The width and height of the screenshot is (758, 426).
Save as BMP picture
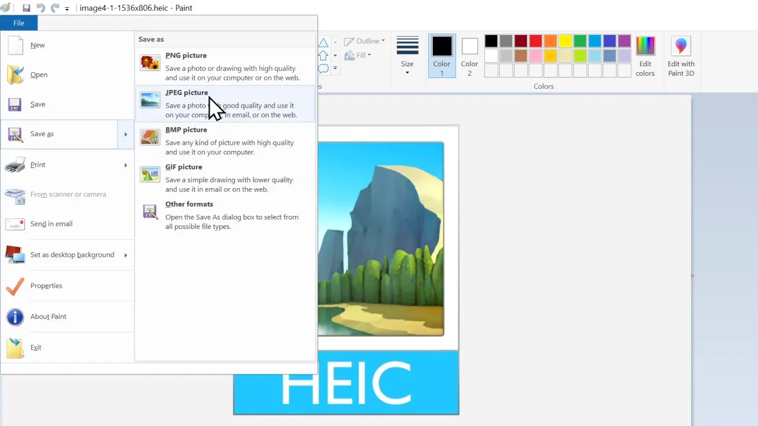(x=225, y=141)
